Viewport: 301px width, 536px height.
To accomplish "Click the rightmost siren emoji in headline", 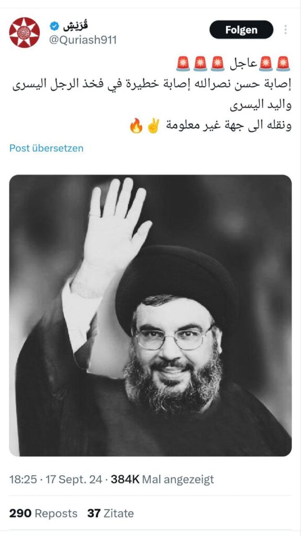I will (283, 64).
